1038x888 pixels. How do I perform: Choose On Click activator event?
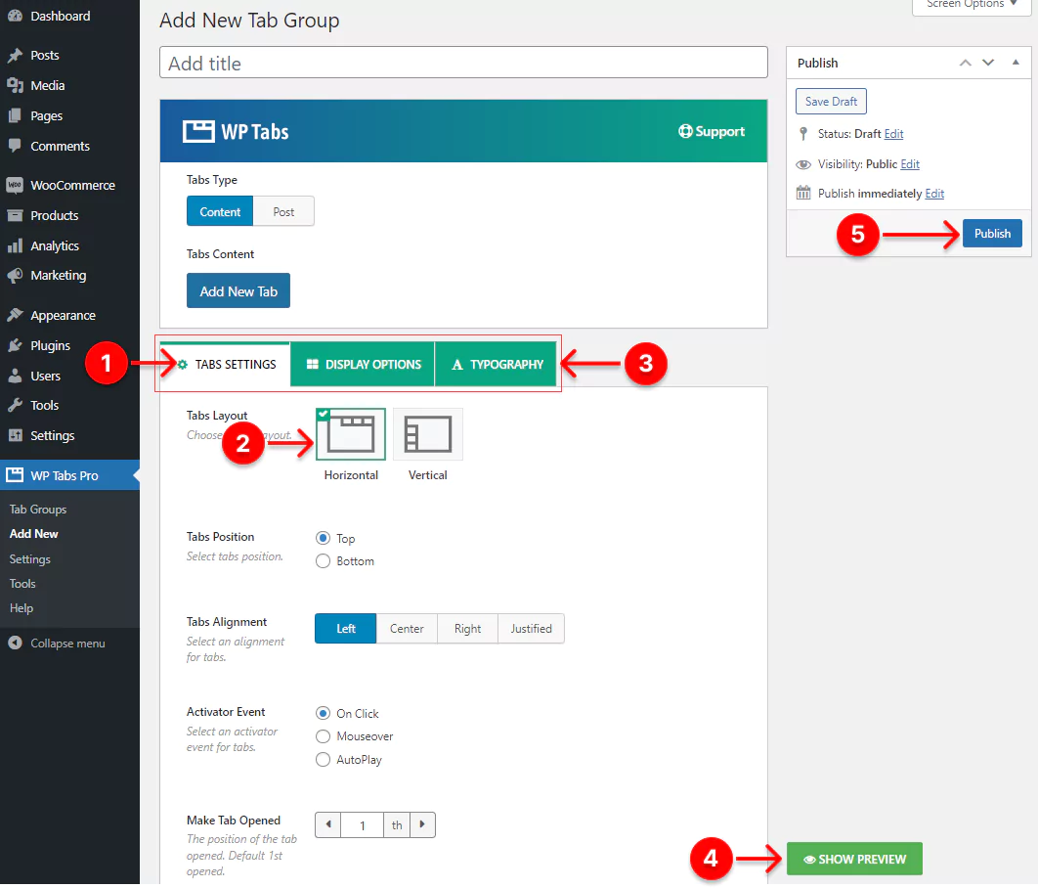(x=324, y=713)
